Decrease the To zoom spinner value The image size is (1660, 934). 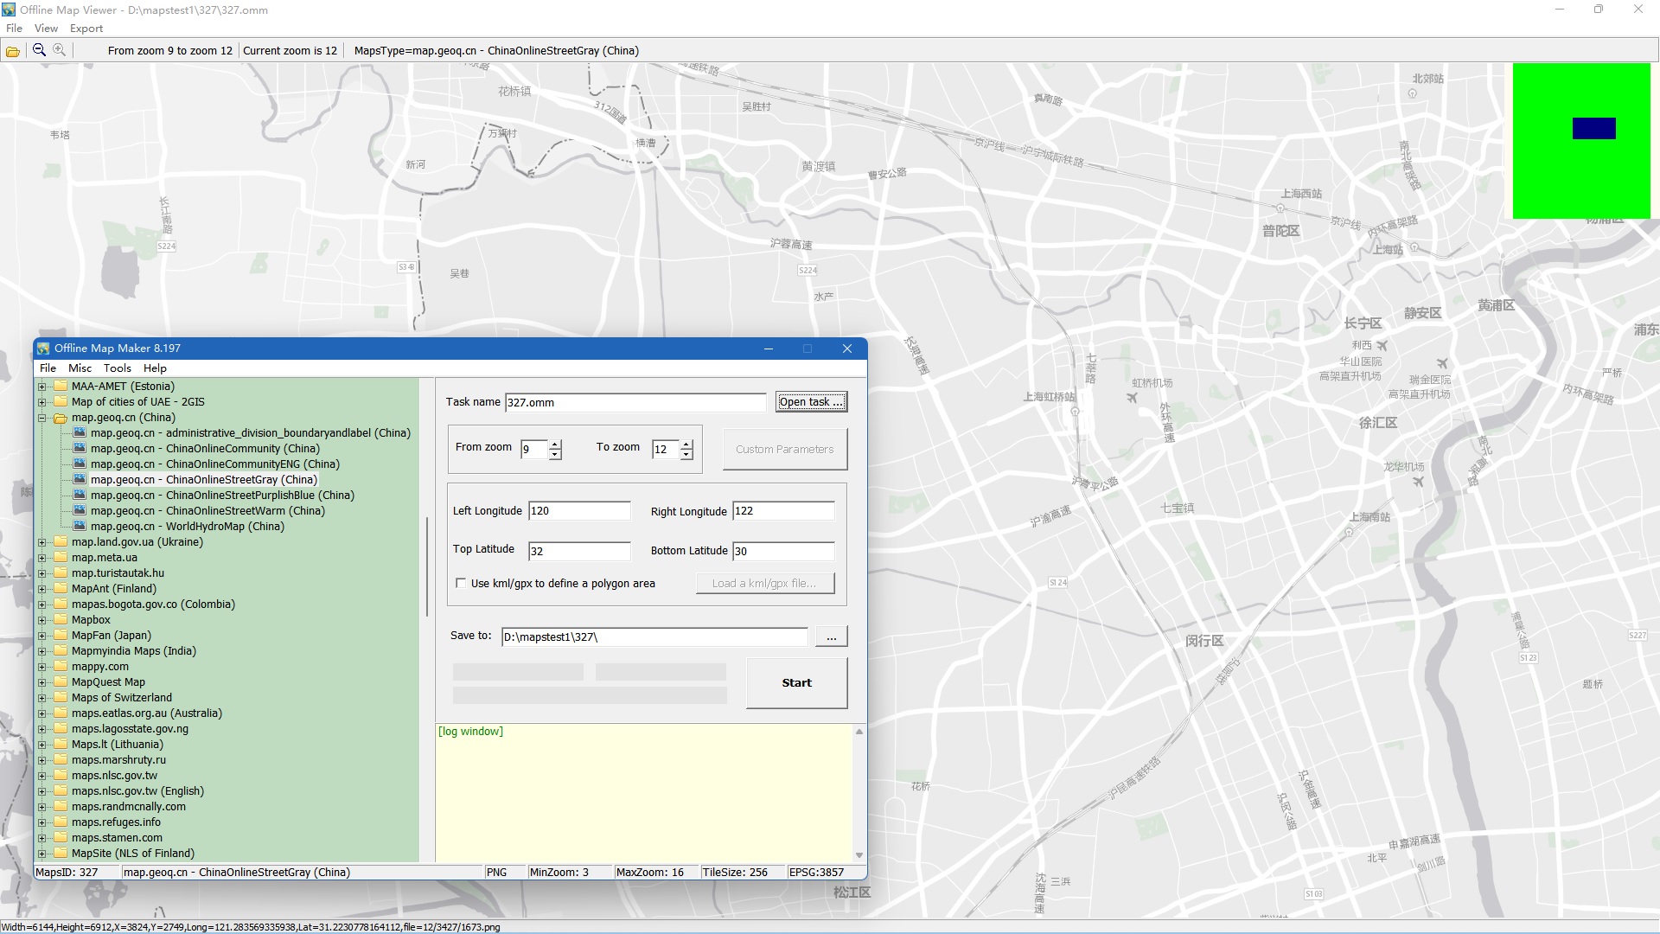[x=686, y=455]
